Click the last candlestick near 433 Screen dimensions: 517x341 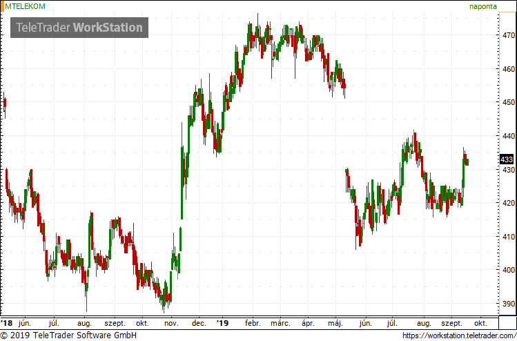pos(467,162)
